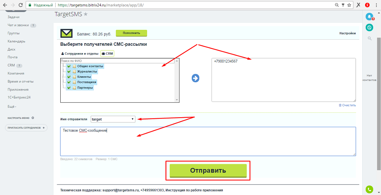Screen dimensions: 381x195
Task: Switch to Сотрудники и отделы tab
Action: pos(80,54)
